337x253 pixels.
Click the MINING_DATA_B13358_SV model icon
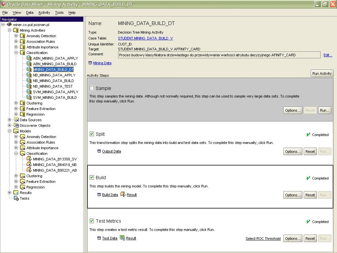click(x=29, y=159)
